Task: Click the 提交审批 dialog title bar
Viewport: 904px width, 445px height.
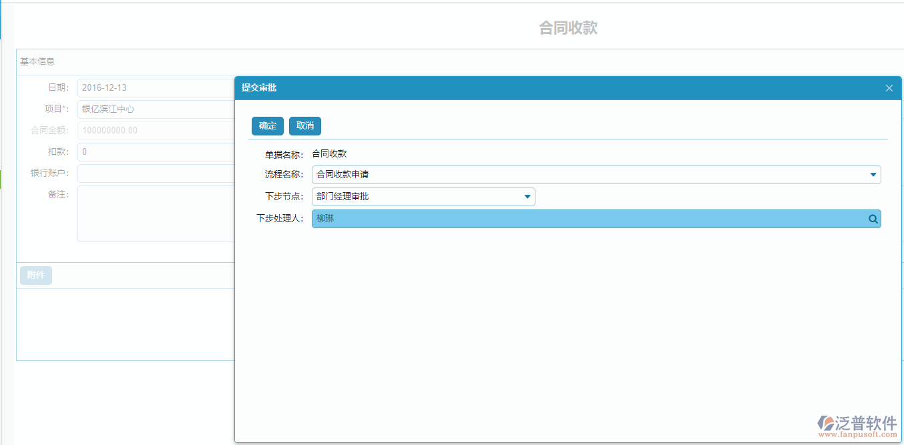Action: pos(467,87)
